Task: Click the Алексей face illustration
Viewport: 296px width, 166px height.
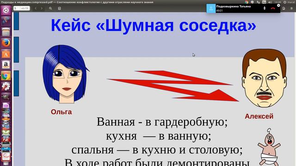Action: [x=264, y=78]
